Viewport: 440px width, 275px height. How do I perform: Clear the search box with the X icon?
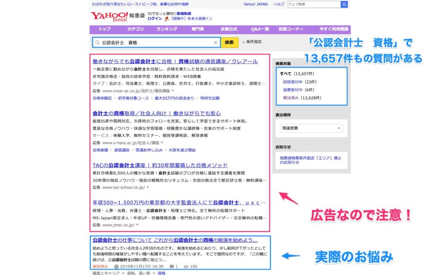(215, 42)
